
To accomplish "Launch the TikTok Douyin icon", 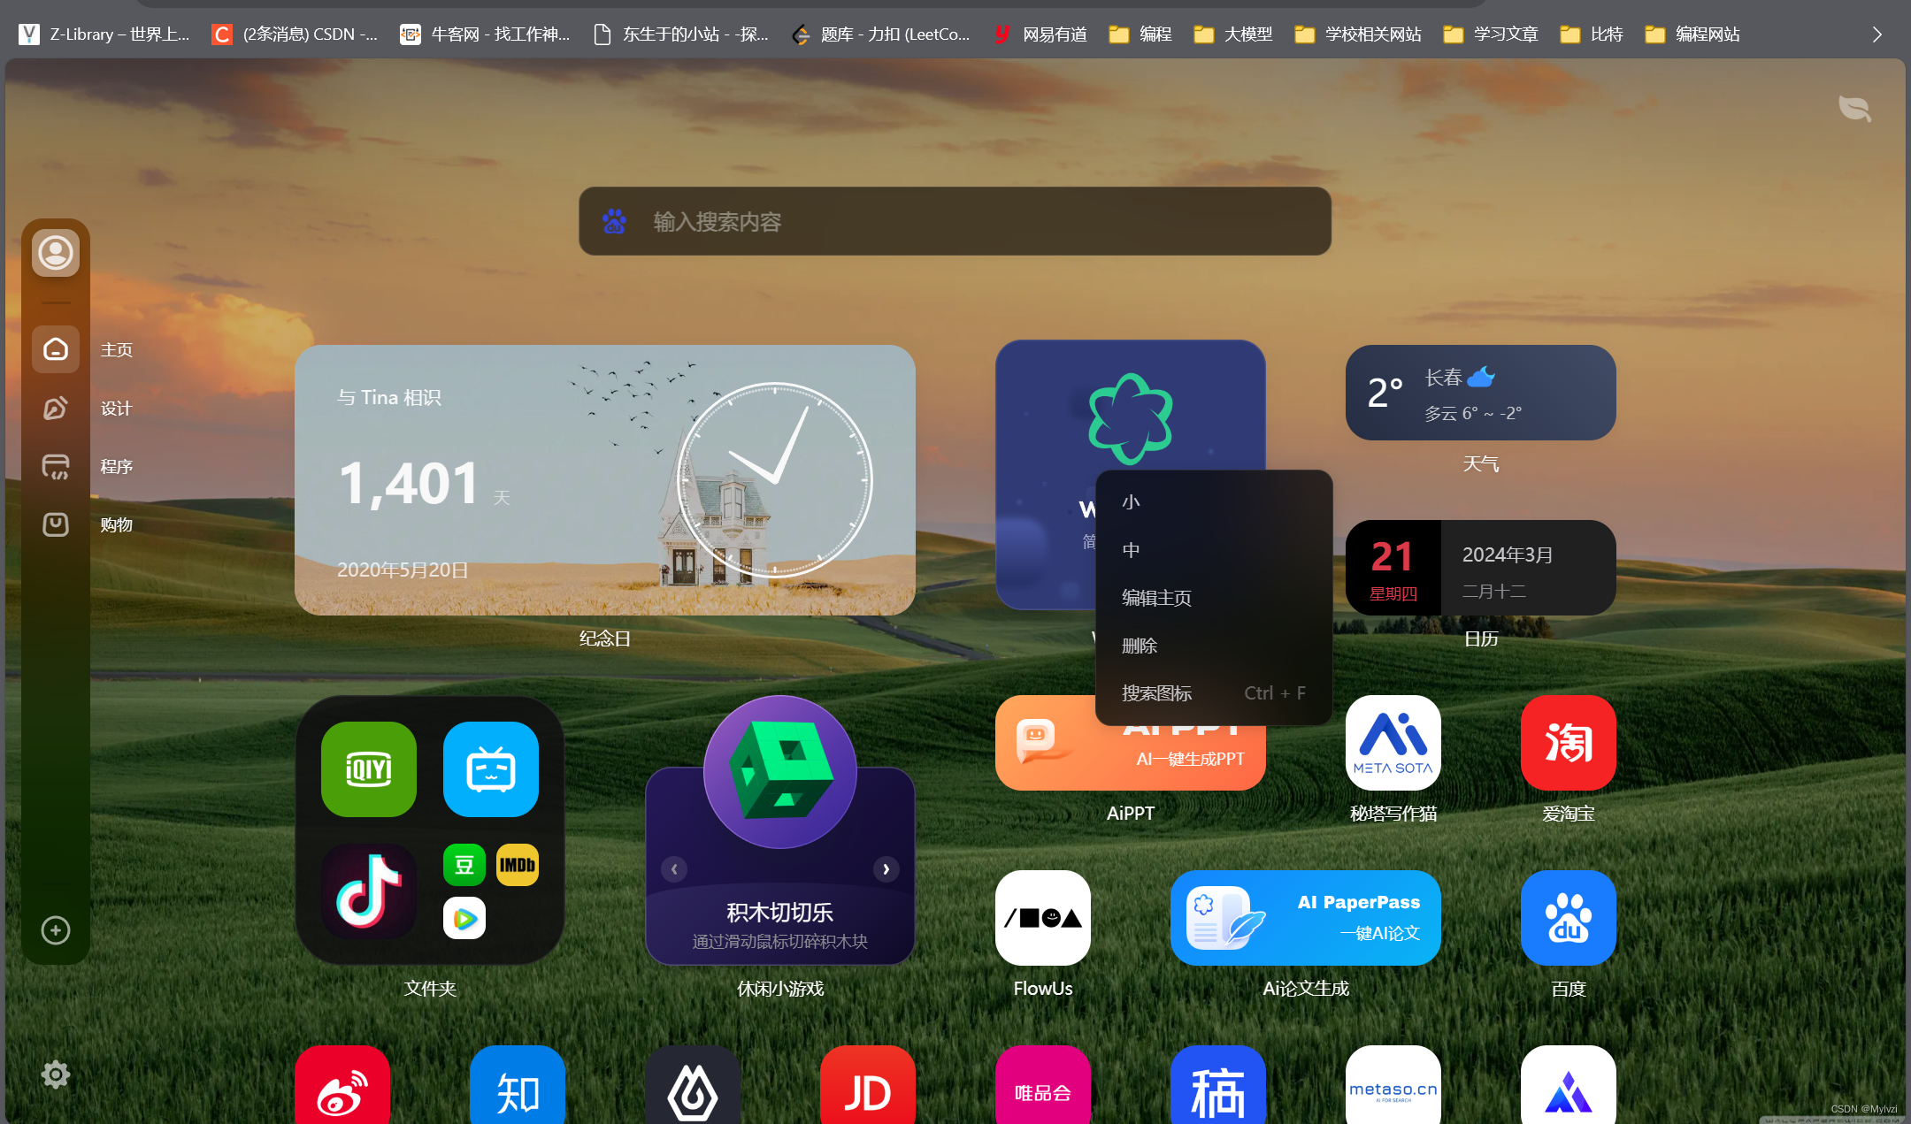I will pos(368,891).
